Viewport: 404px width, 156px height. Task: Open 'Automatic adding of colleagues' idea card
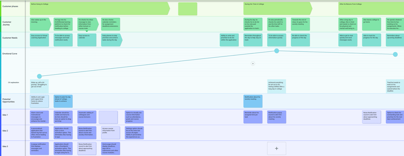[87, 117]
